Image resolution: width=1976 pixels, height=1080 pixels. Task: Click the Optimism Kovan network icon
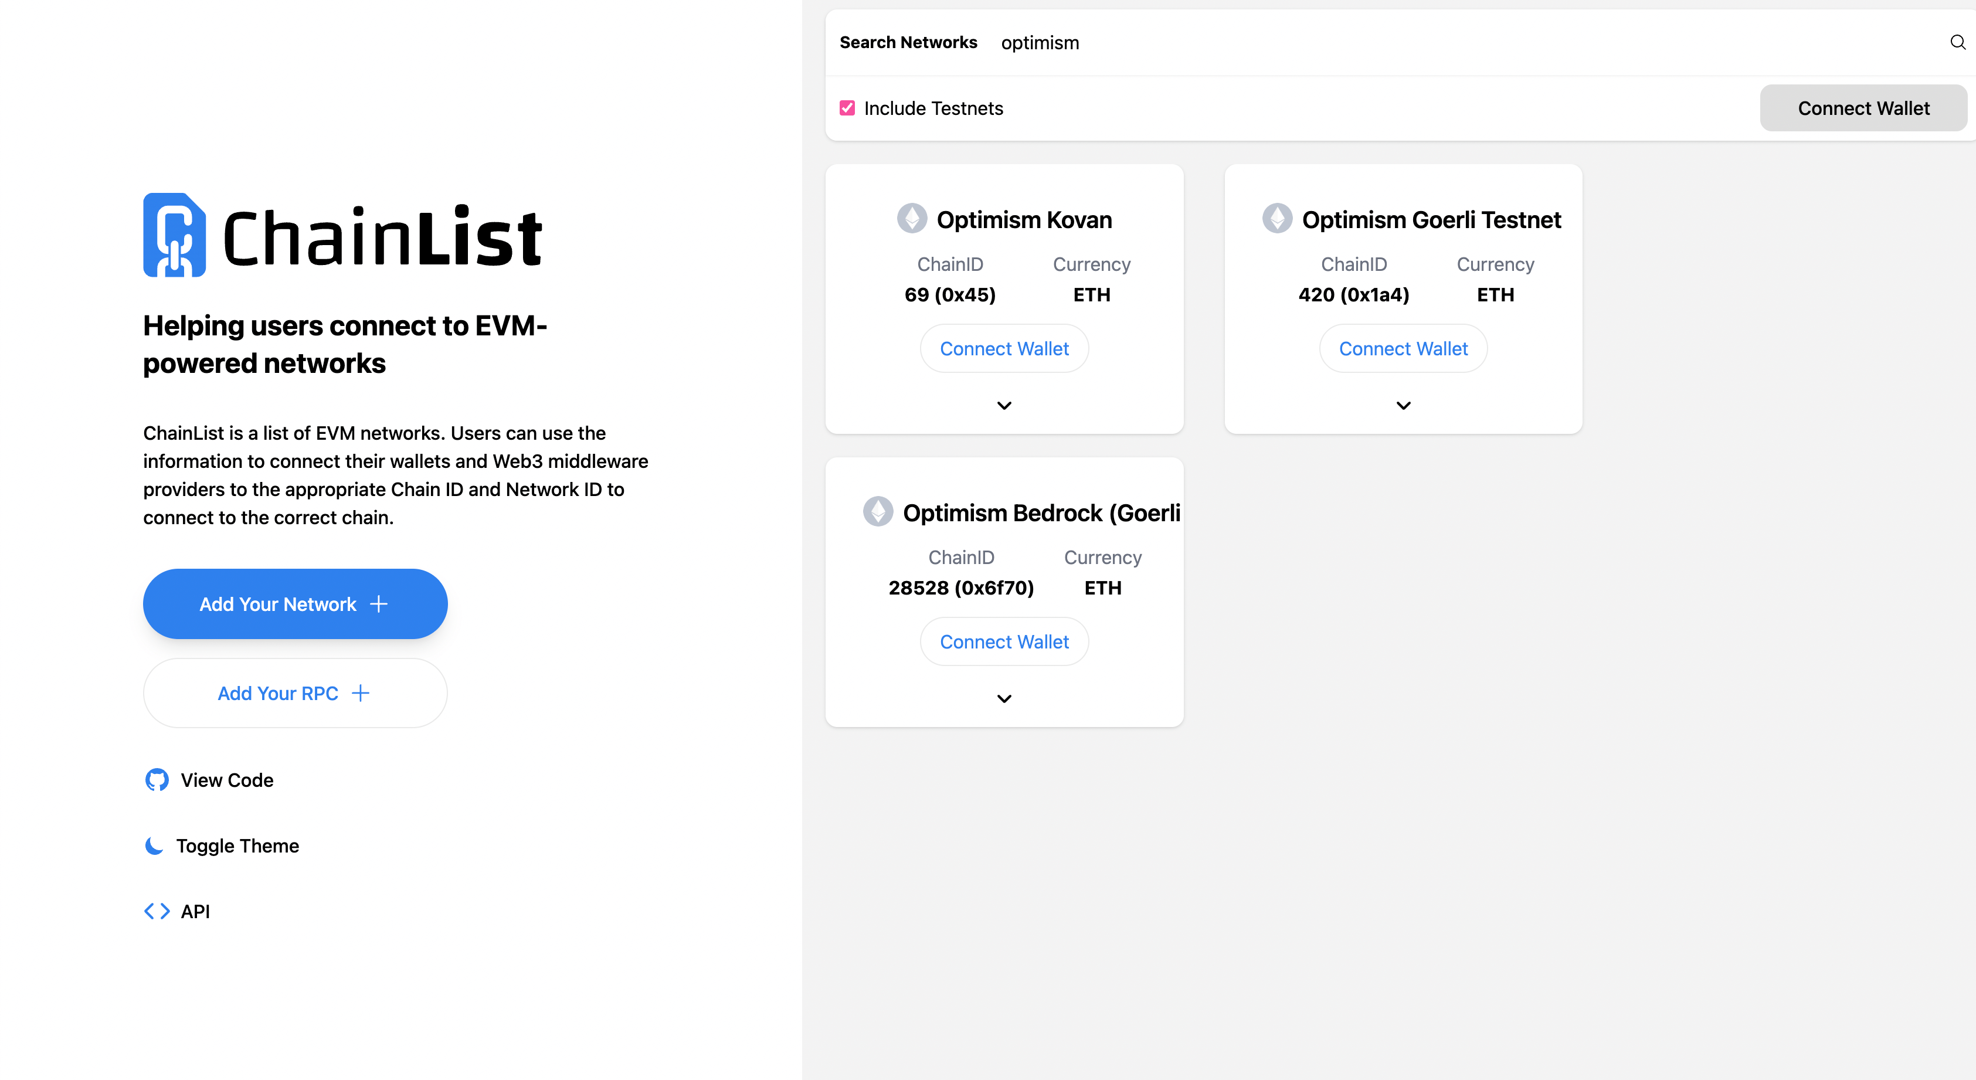tap(911, 219)
